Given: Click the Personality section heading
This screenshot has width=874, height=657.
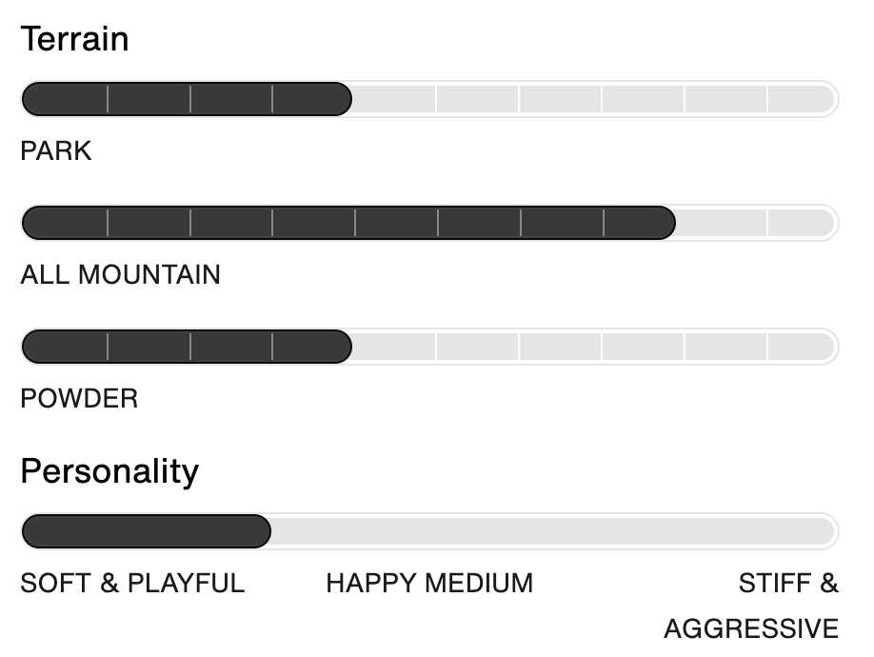Looking at the screenshot, I should tap(109, 472).
